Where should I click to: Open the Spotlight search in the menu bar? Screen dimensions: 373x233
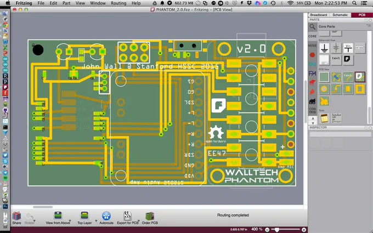click(x=354, y=3)
